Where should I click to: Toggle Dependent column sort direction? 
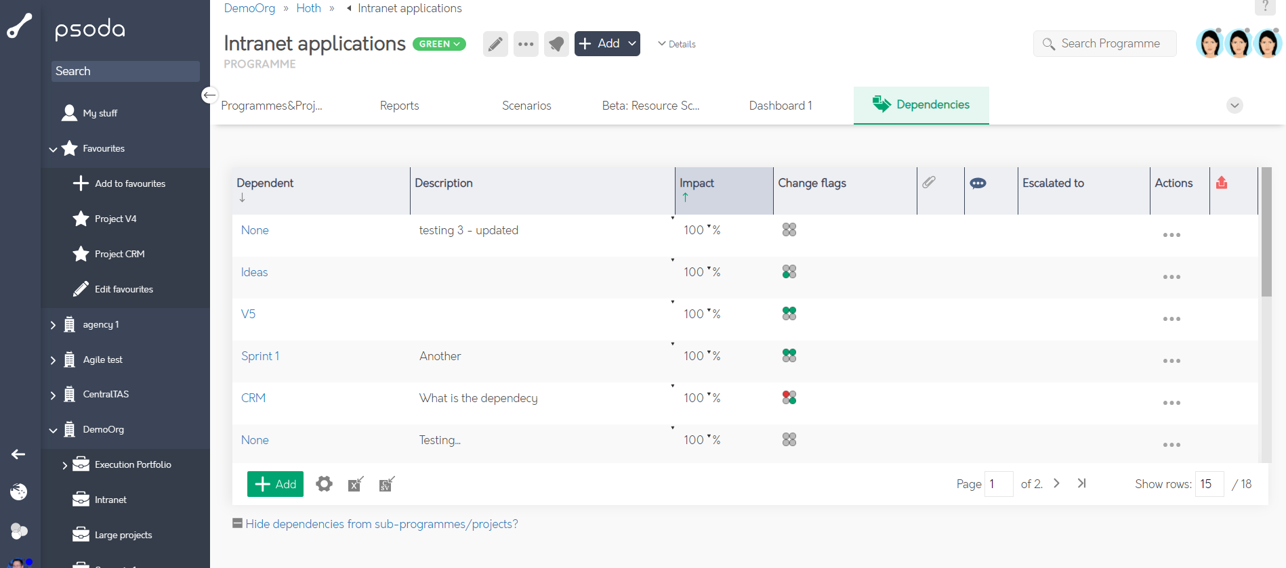point(265,183)
